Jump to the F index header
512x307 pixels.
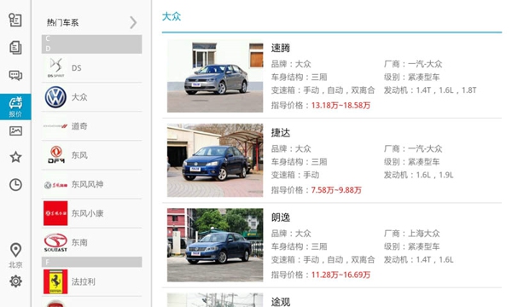click(92, 262)
